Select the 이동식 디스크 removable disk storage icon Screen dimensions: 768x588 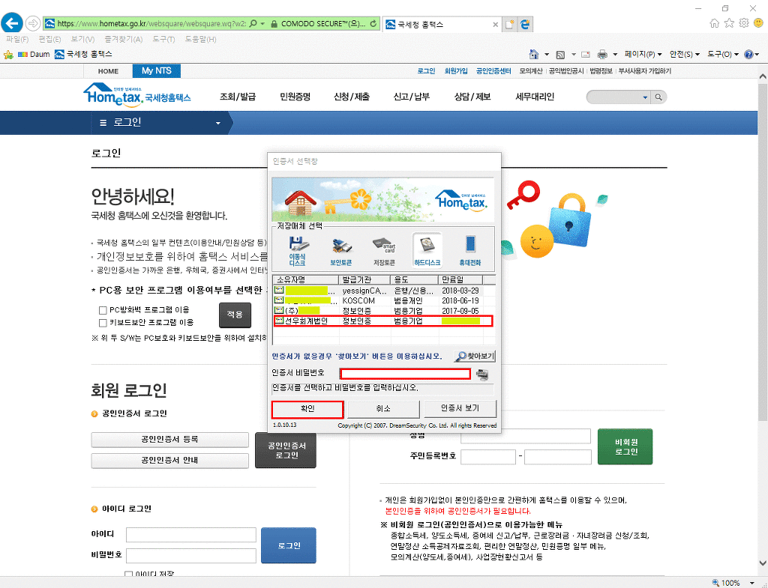pyautogui.click(x=297, y=250)
